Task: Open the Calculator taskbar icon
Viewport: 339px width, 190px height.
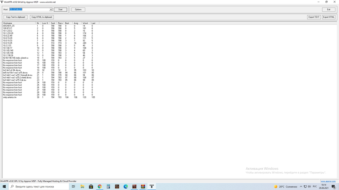Action: point(108,187)
